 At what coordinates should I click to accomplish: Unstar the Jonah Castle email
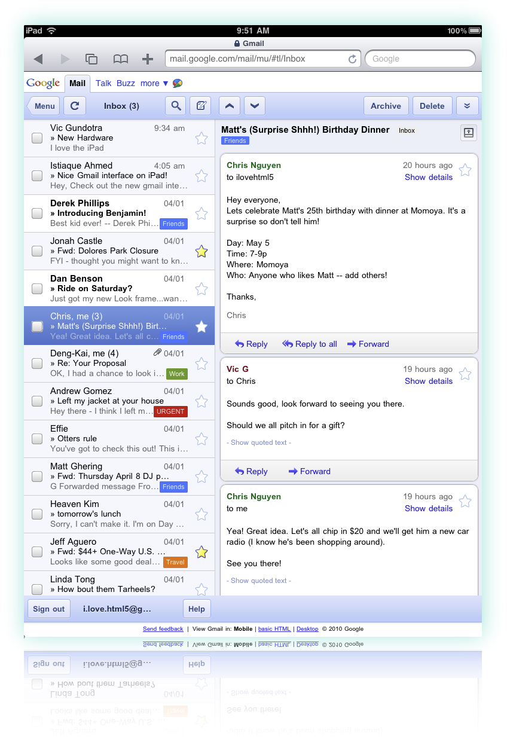201,251
